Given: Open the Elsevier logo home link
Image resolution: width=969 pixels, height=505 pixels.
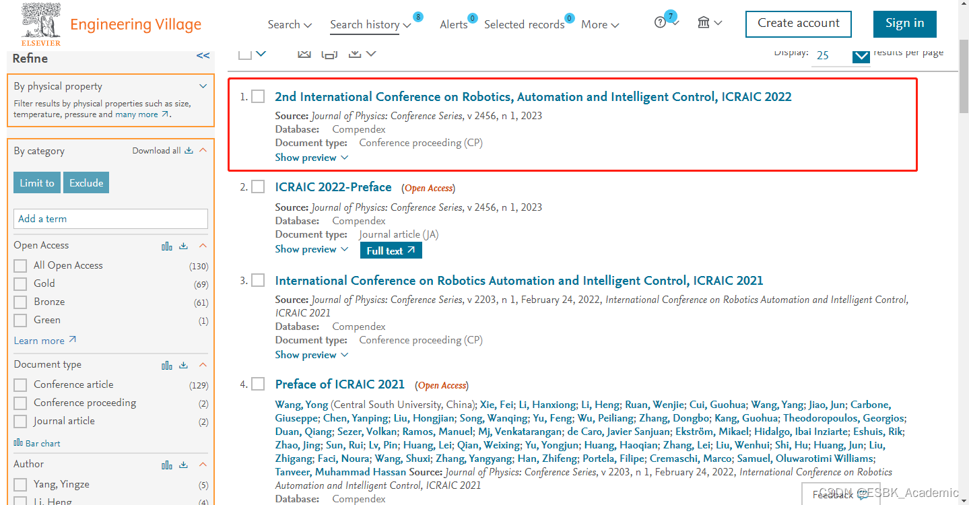Looking at the screenshot, I should 40,24.
